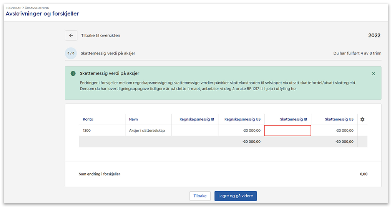Click the info icon in the banner
392x207 pixels.
tap(73, 73)
